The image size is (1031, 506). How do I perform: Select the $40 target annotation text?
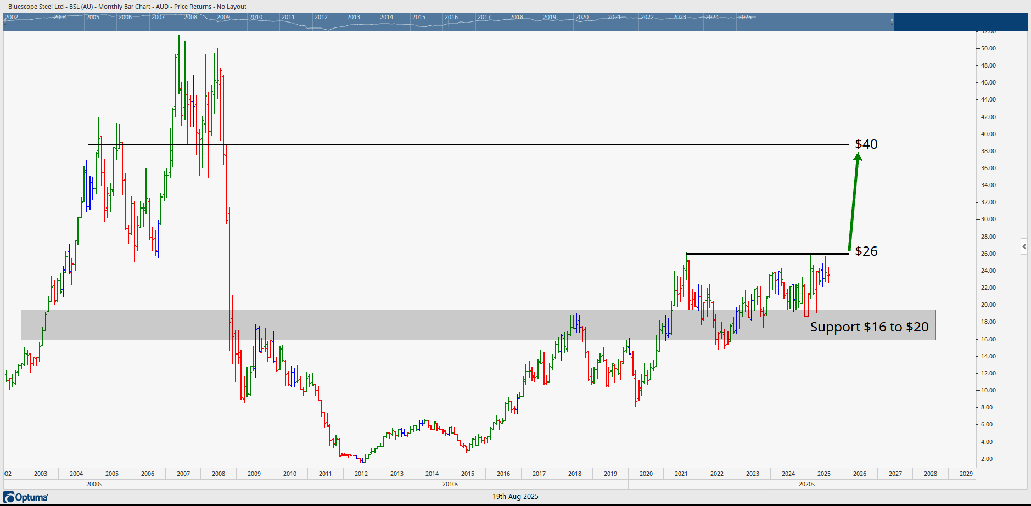[866, 144]
